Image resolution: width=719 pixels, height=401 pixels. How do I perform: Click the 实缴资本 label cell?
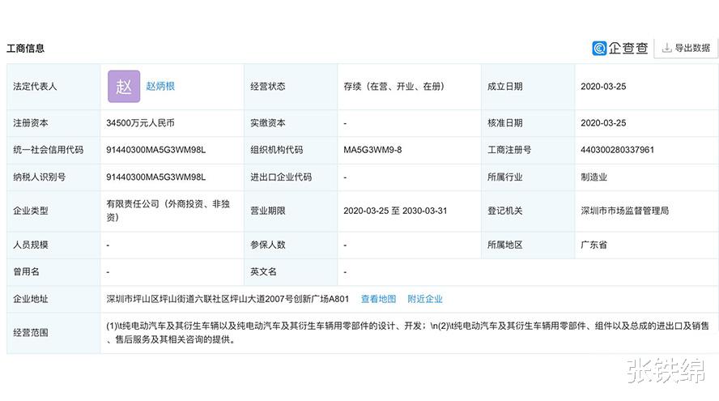tap(291, 123)
